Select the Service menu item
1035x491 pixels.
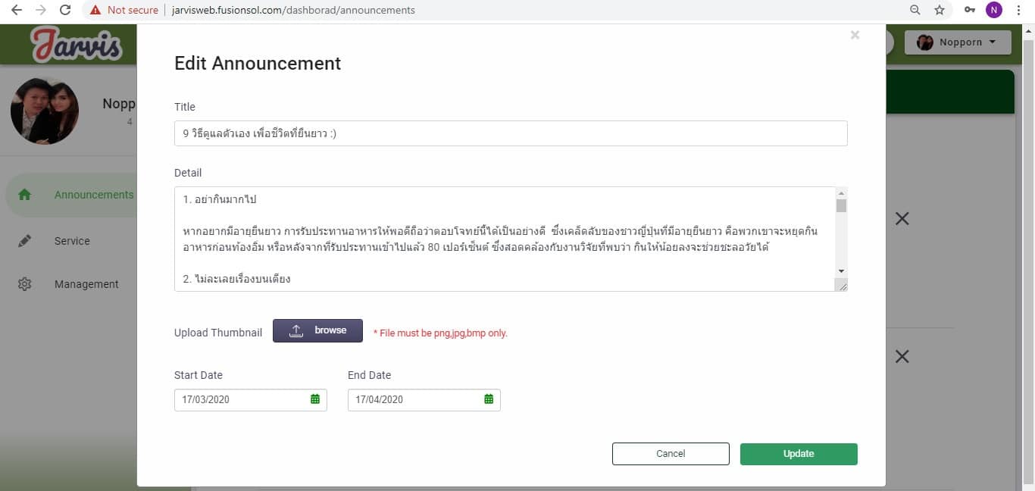[72, 241]
